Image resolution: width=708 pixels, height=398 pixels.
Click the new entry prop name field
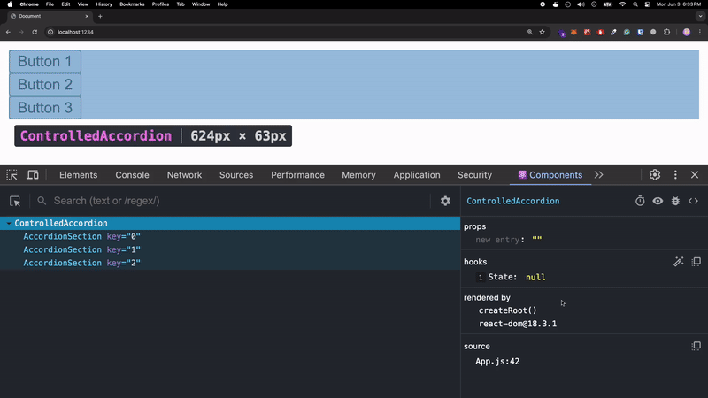click(x=497, y=240)
